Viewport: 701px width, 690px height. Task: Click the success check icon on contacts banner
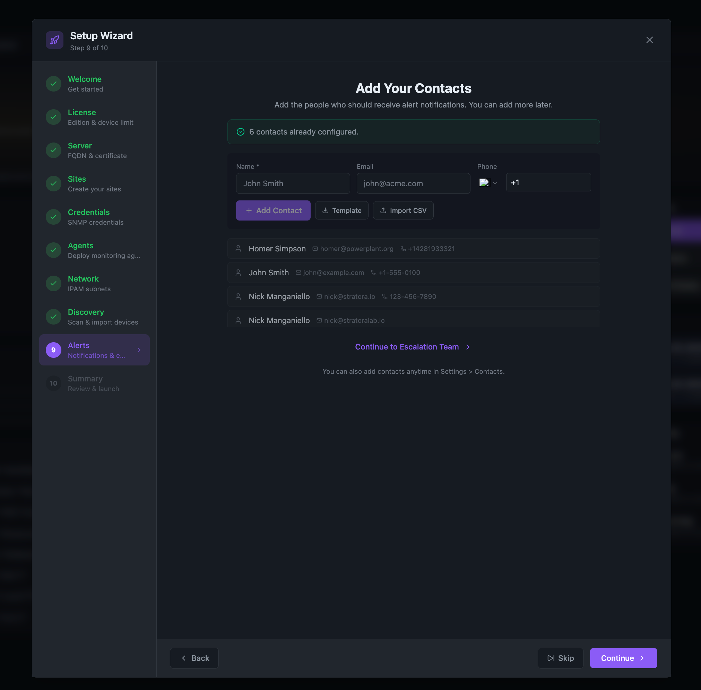(x=241, y=131)
